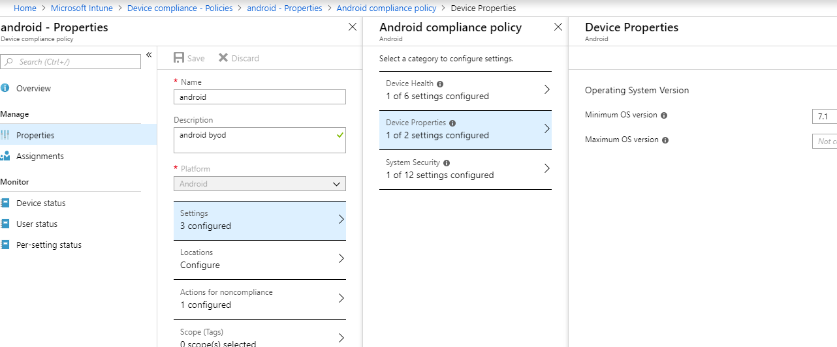Viewport: 837px width, 347px height.
Task: Collapse the left menu with double-chevron icon
Action: coord(149,55)
